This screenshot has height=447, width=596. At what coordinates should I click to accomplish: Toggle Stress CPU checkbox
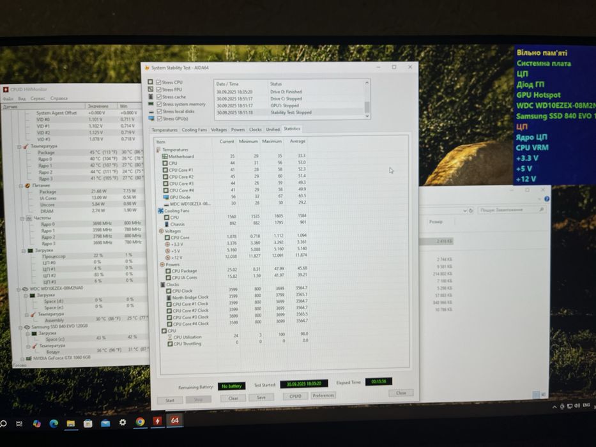(x=159, y=82)
